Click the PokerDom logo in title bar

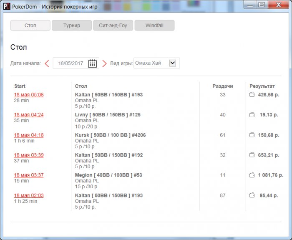pyautogui.click(x=7, y=7)
